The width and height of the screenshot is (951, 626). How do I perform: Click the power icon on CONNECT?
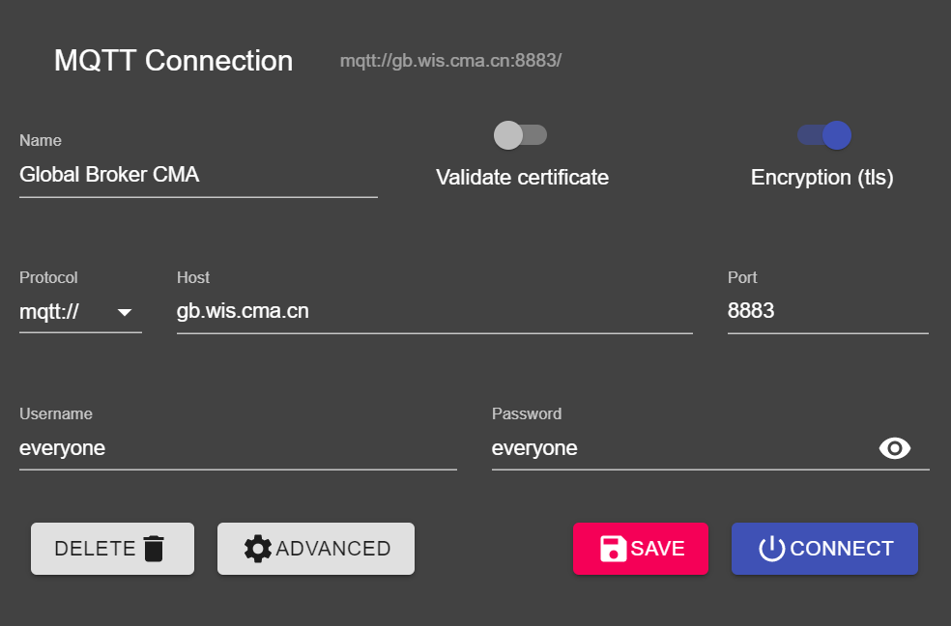coord(770,548)
